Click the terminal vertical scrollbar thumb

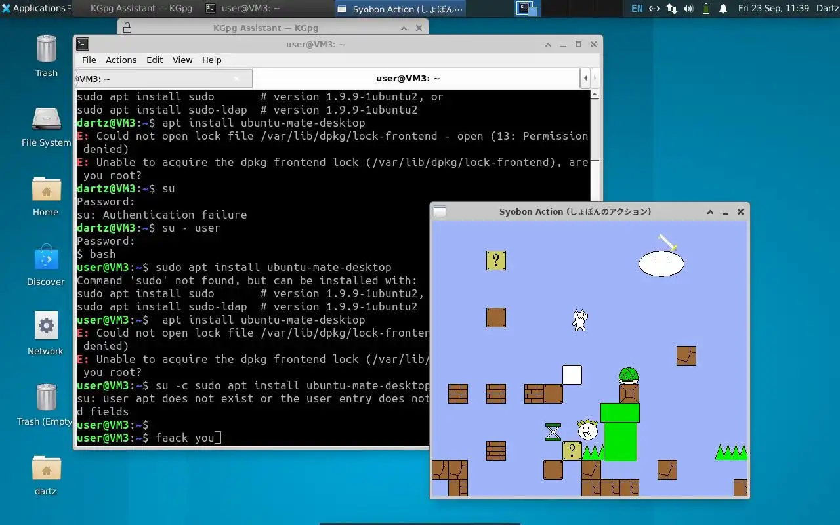pos(595,129)
